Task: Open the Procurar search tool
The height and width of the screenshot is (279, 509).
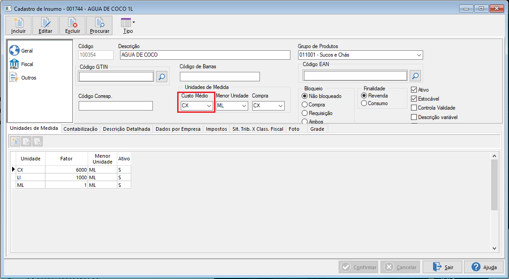Action: pos(99,25)
